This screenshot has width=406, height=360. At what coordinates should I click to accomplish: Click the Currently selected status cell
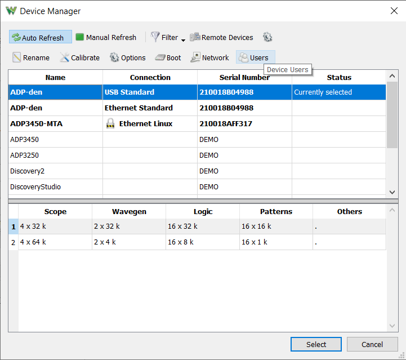(339, 92)
